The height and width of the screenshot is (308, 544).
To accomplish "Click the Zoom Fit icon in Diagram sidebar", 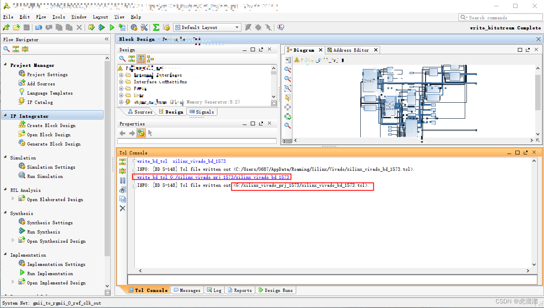I will (x=288, y=108).
